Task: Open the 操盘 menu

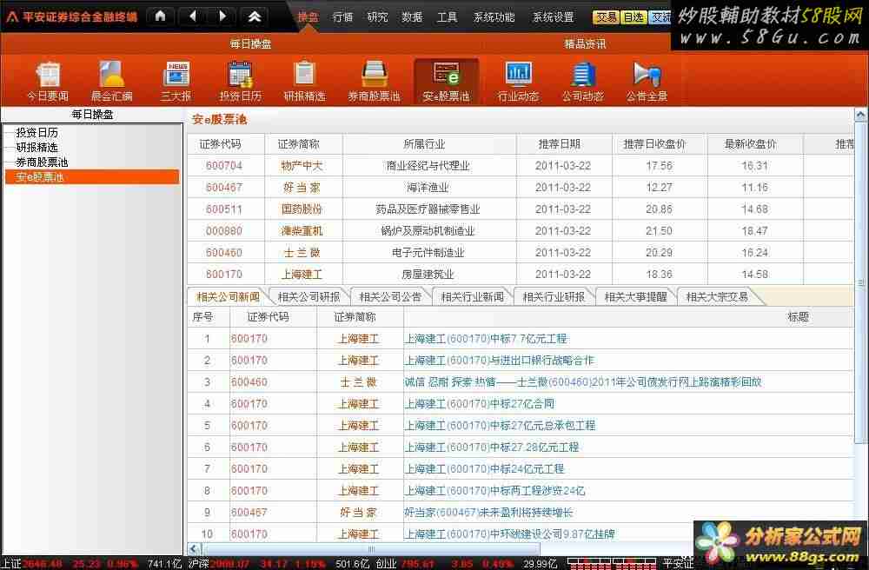Action: pyautogui.click(x=308, y=17)
